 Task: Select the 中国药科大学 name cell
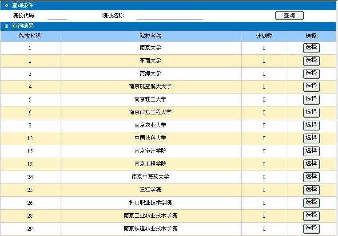pos(151,138)
